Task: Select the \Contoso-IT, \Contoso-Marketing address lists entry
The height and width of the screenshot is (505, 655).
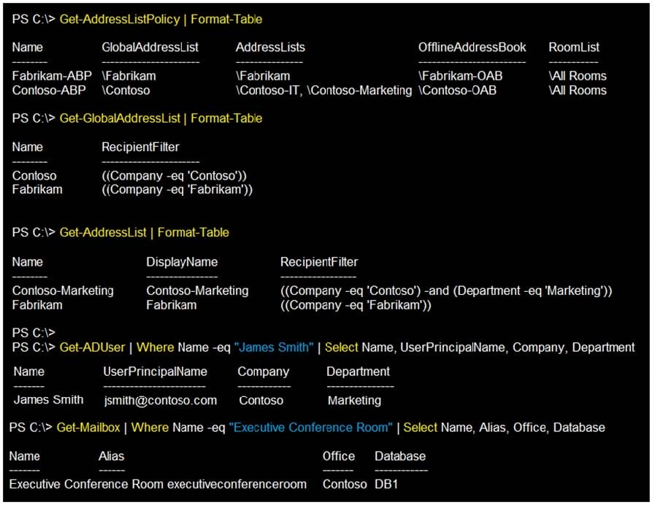Action: pyautogui.click(x=323, y=90)
